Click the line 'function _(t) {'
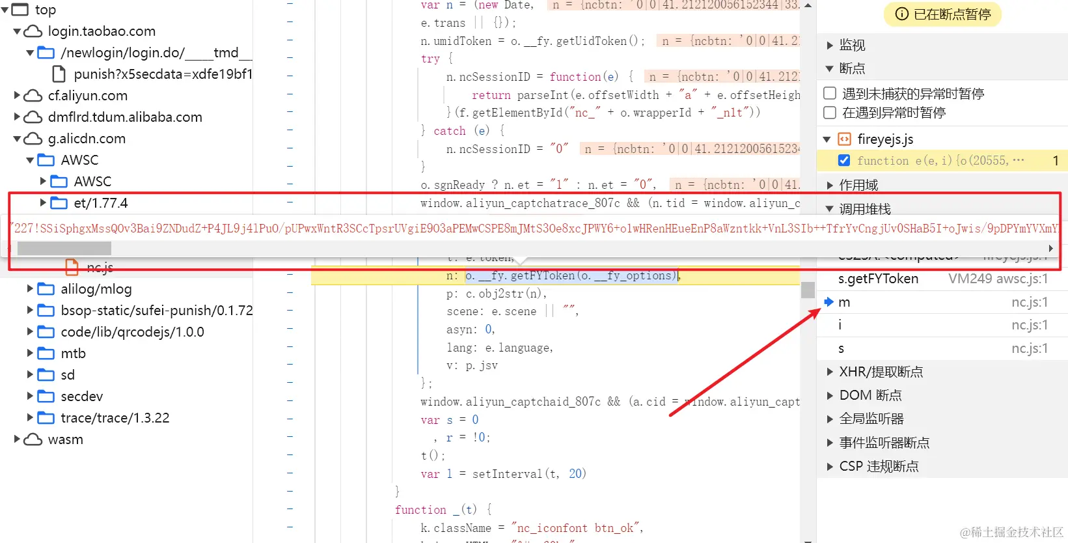1068x543 pixels. click(445, 510)
